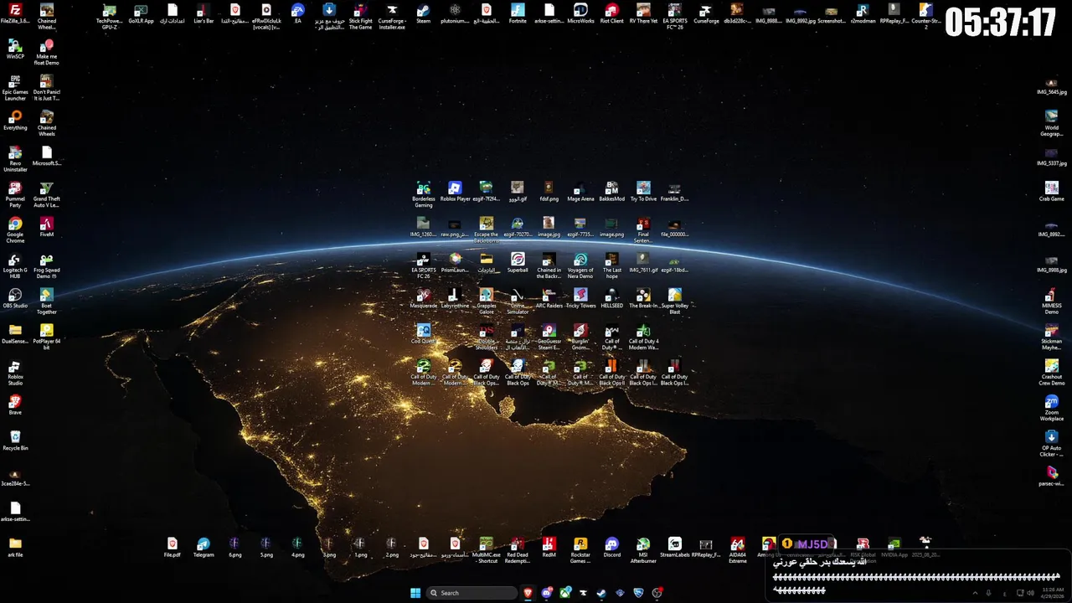Select the ARC Raiders shortcut

click(x=549, y=298)
